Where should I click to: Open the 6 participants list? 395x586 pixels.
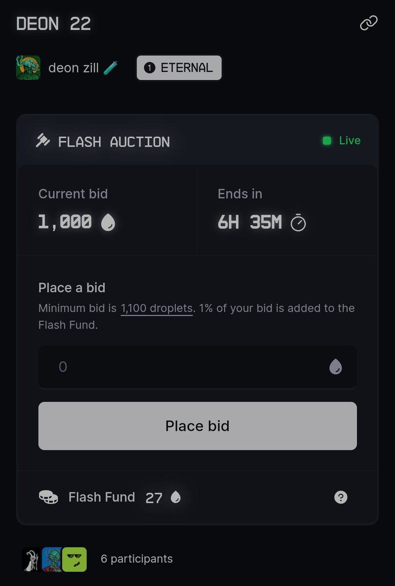[136, 559]
